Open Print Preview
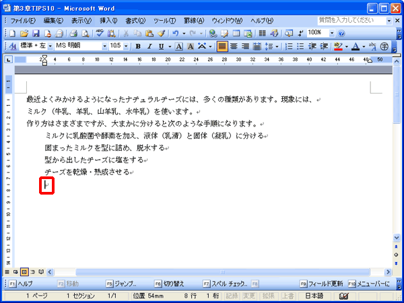404x303 pixels. click(85, 33)
